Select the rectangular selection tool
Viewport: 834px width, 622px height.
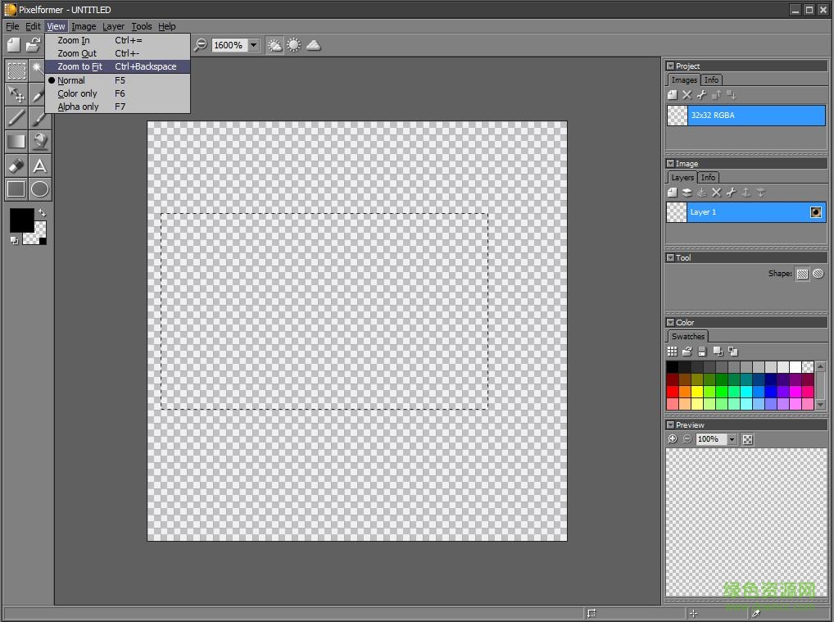(16, 70)
